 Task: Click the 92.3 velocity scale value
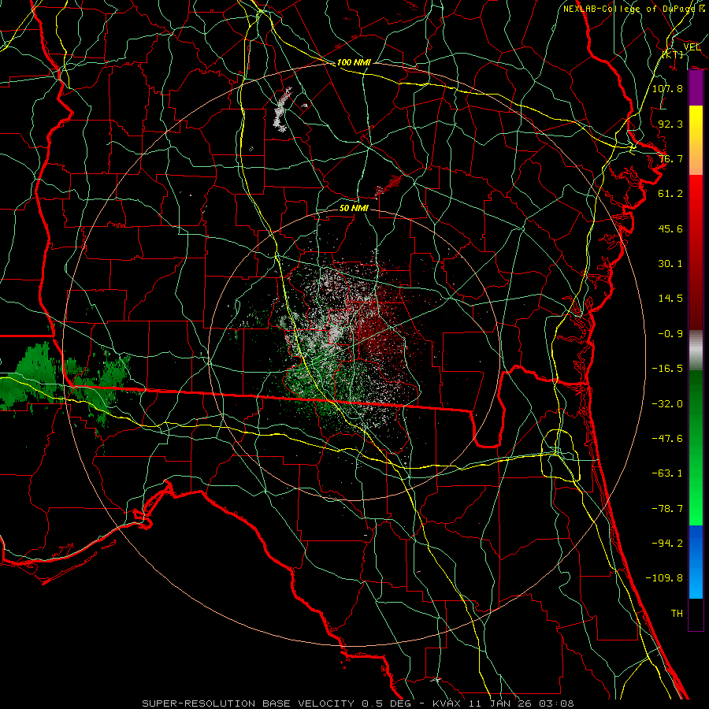pos(670,124)
